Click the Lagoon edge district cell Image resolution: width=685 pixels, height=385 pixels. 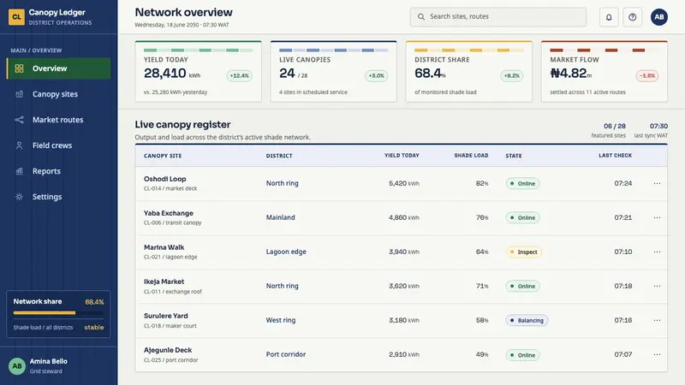[x=286, y=252]
